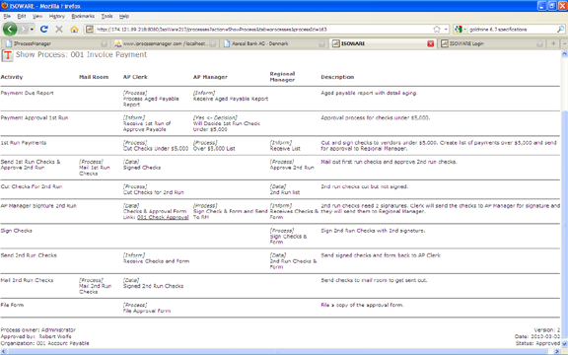Go back with the green Back arrow

click(x=10, y=29)
